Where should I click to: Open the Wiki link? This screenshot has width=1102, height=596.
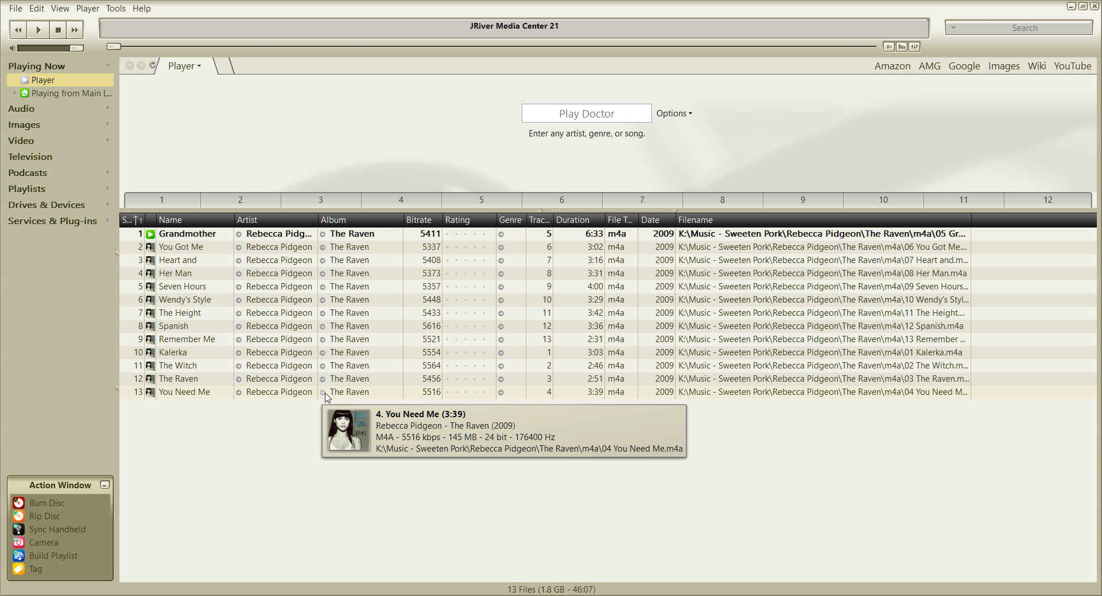[x=1037, y=66]
